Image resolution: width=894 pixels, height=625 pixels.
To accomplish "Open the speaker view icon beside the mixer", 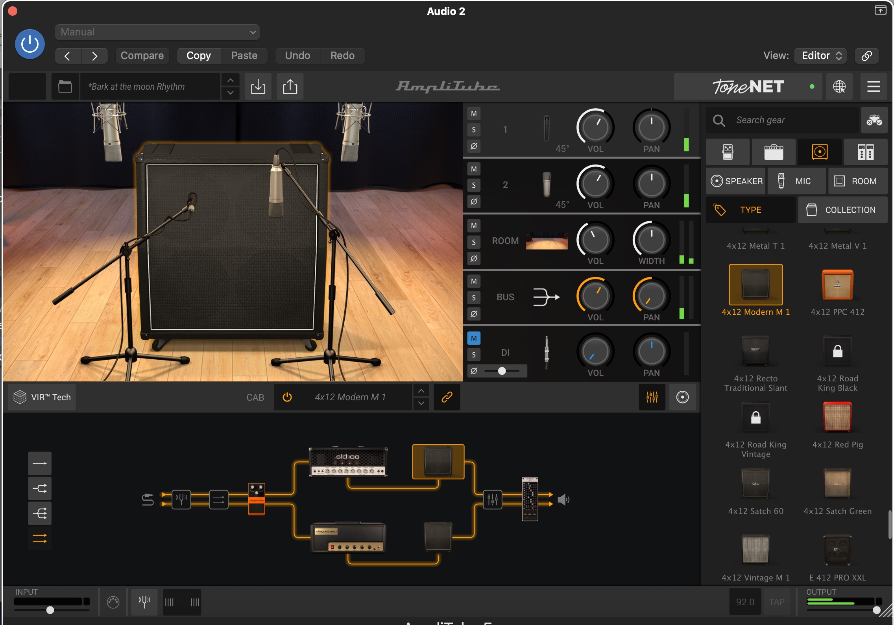I will [x=682, y=397].
